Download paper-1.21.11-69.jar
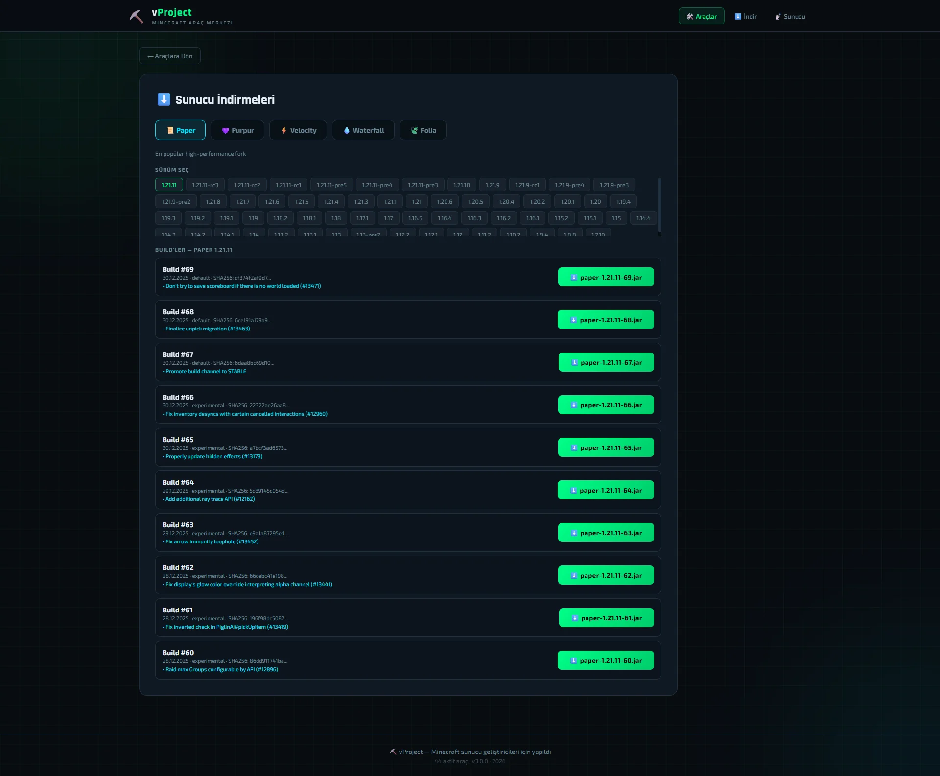Viewport: 940px width, 776px height. 606,277
